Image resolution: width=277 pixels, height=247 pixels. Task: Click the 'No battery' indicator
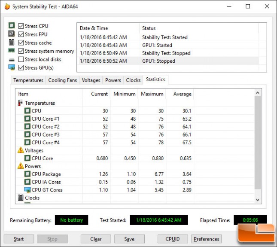(x=71, y=220)
